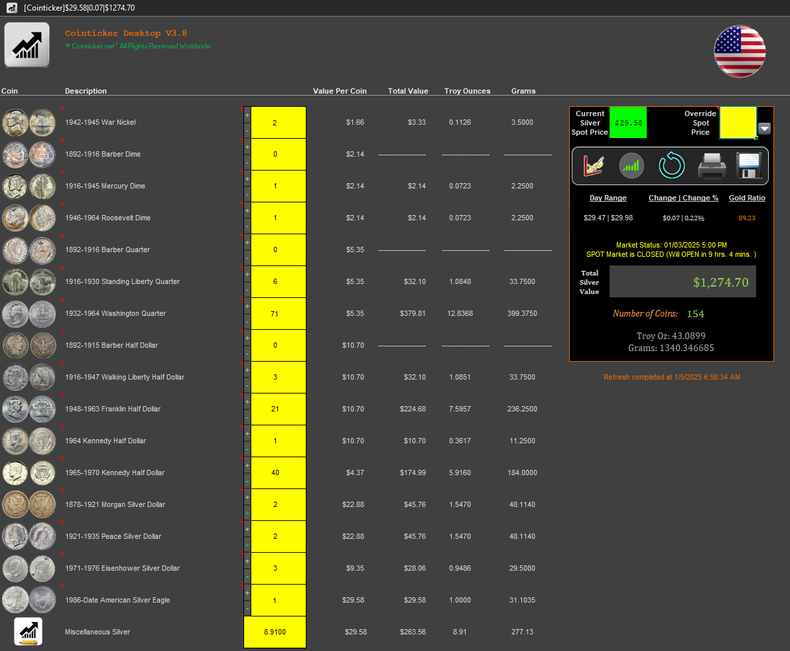Image resolution: width=790 pixels, height=651 pixels.
Task: Select the Franklin Half Dollar quantity cell 21
Action: click(x=278, y=409)
